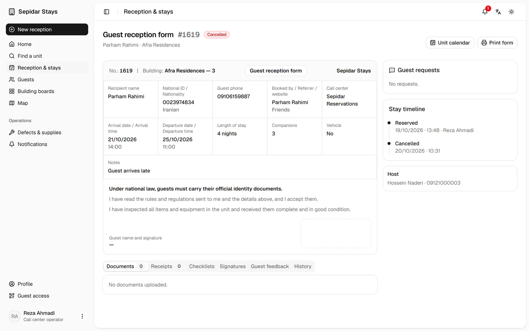Image resolution: width=529 pixels, height=331 pixels.
Task: Click the Sepidar Stays building logo
Action: (x=12, y=12)
